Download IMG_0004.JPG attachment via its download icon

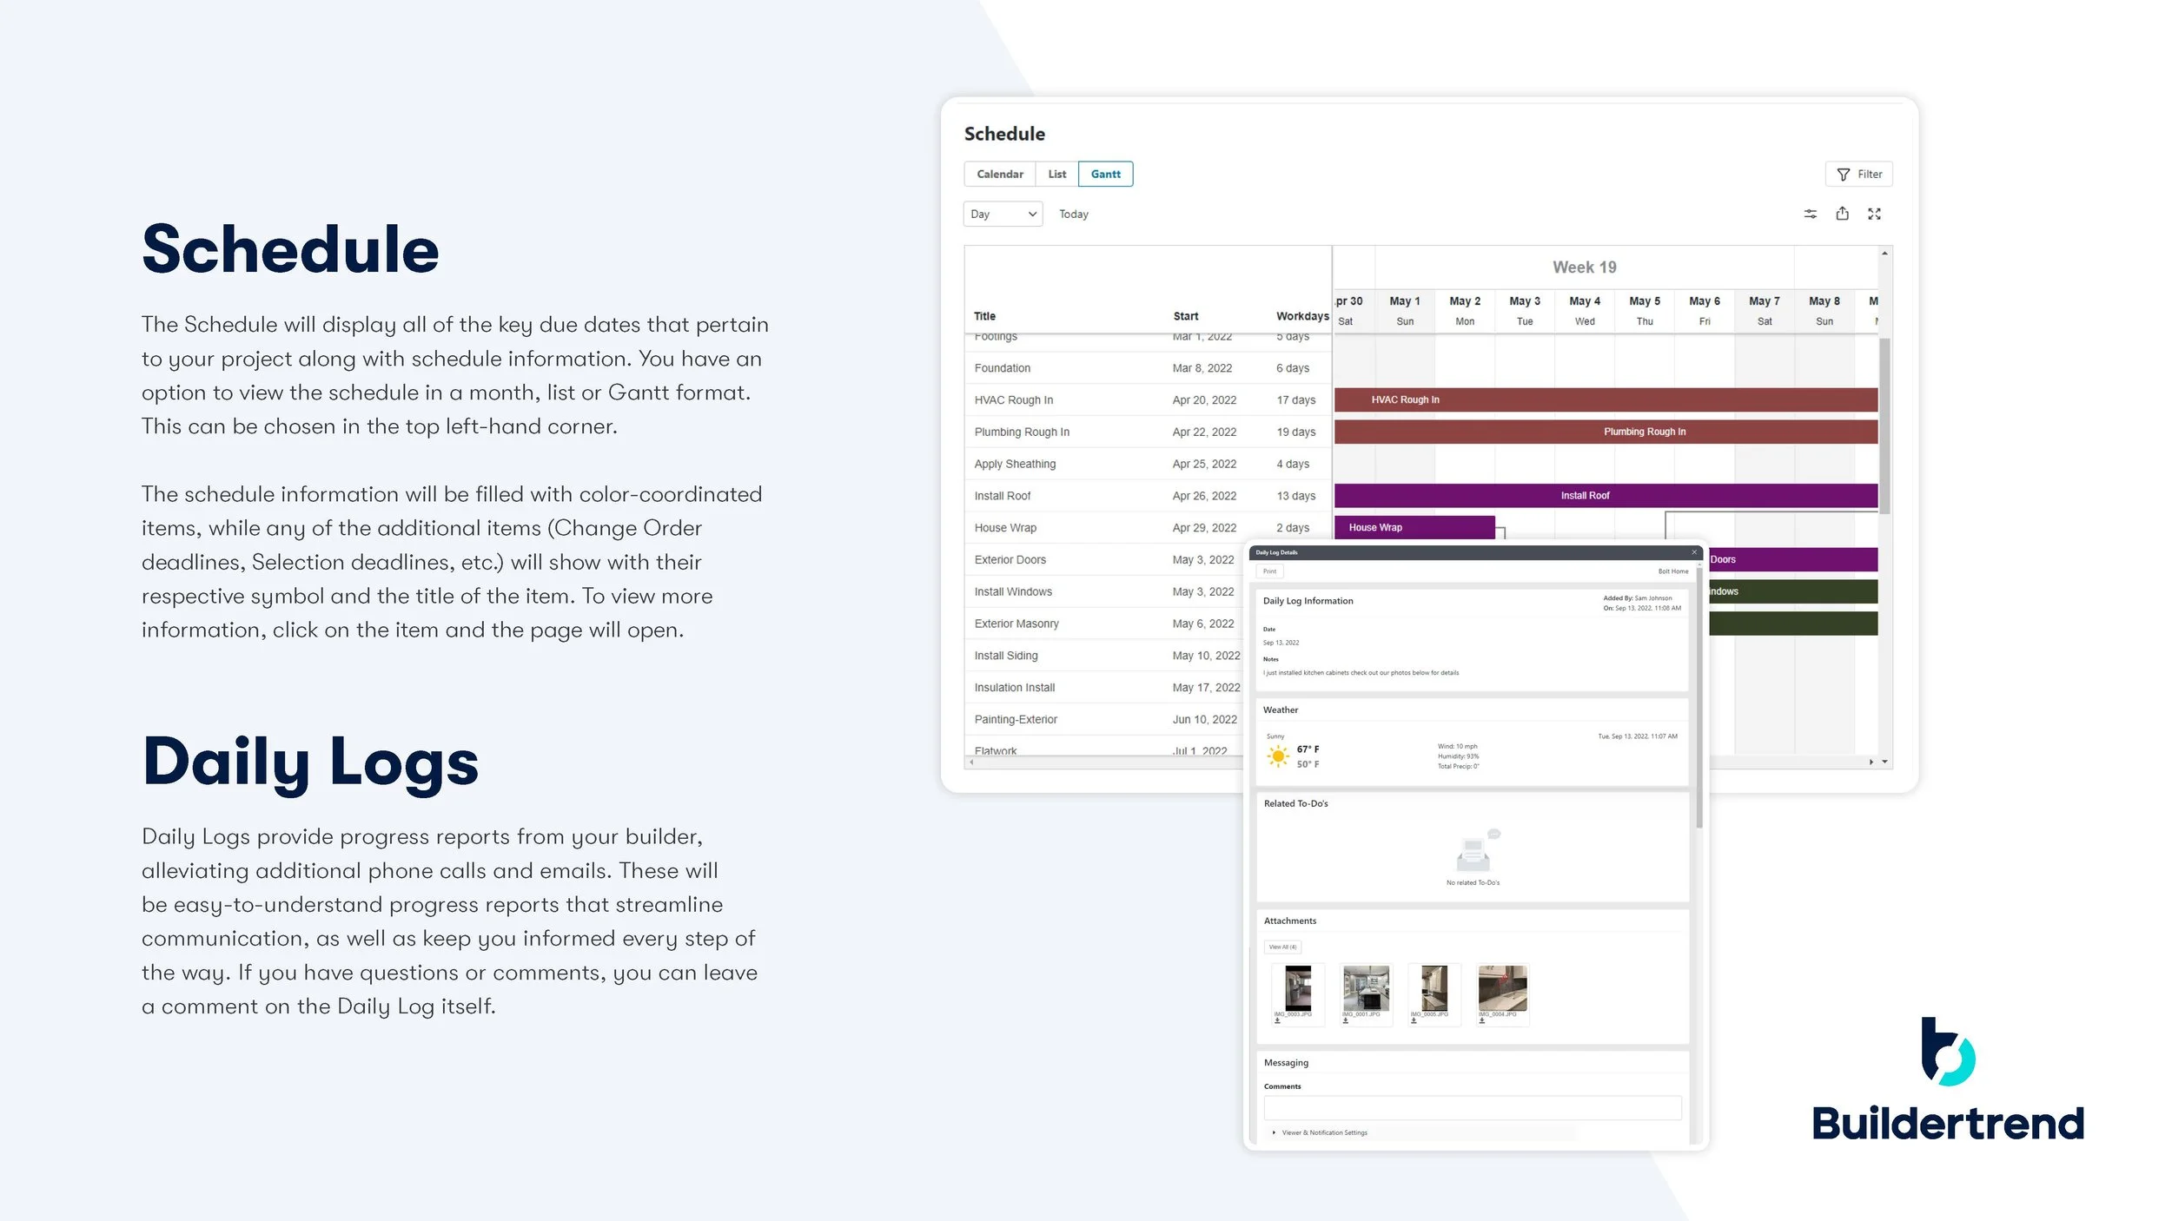(1482, 1021)
